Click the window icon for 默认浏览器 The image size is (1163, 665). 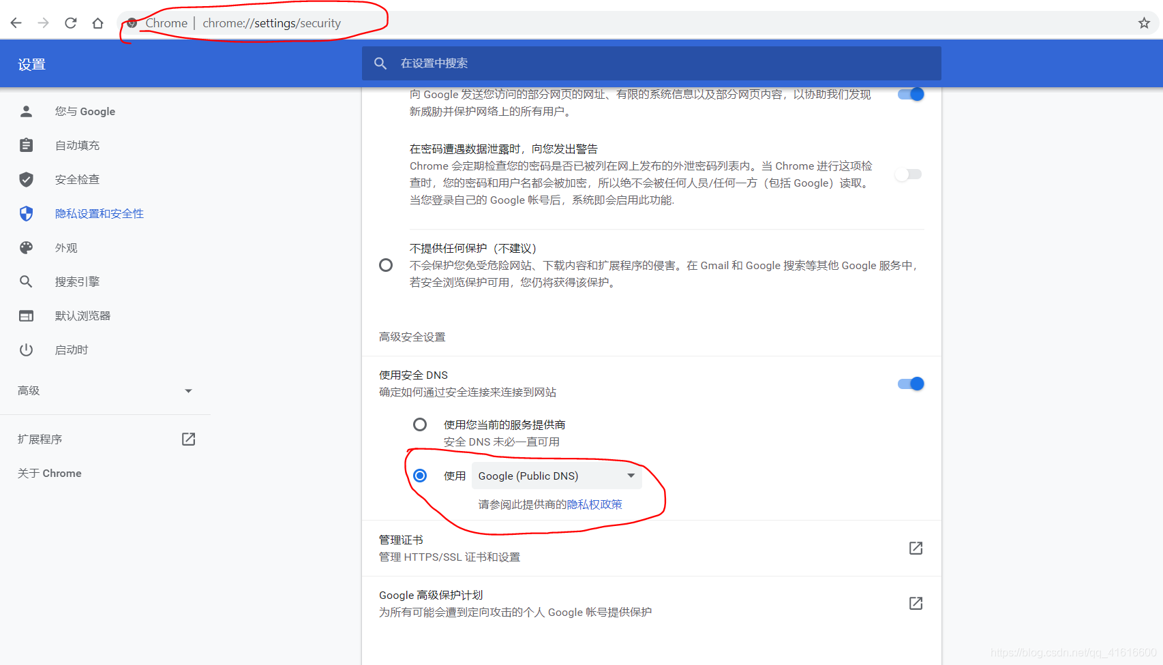(26, 315)
